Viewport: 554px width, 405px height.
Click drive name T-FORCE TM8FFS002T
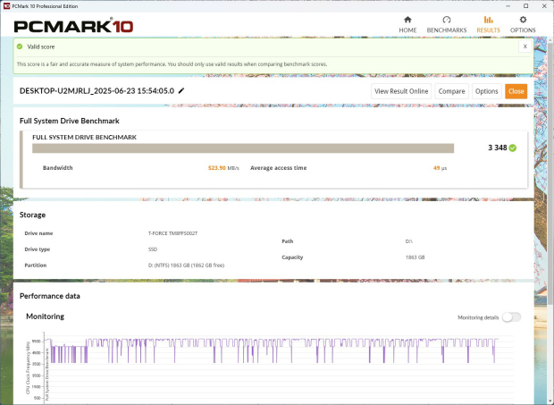pyautogui.click(x=172, y=233)
